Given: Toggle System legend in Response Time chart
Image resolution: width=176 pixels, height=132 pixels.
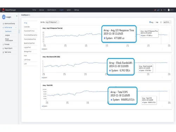Looking at the screenshot, I should click(x=44, y=49).
